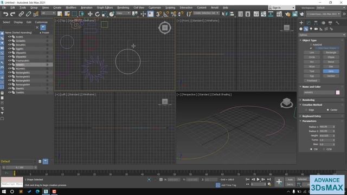Open the Splines subcategory dropdown
347x195 pixels.
tap(322, 35)
